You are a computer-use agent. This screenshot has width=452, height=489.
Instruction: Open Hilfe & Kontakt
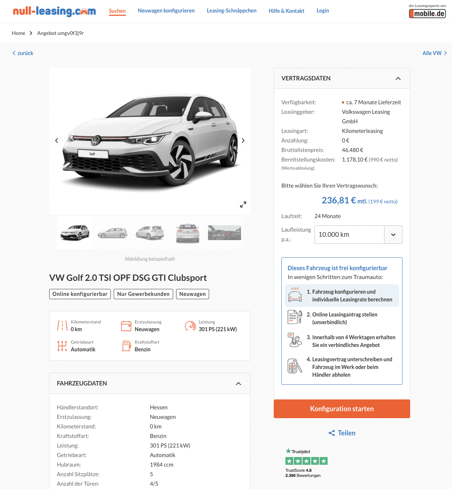tap(287, 11)
